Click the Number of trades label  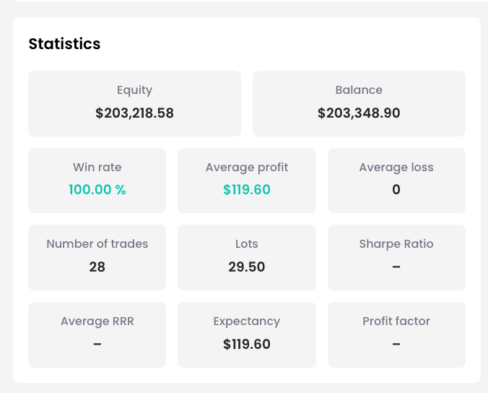97,244
